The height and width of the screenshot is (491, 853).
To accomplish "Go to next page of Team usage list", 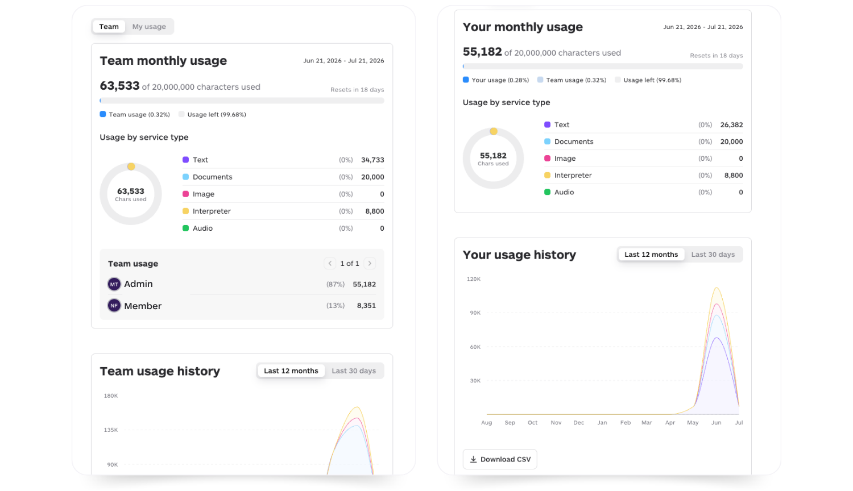I will pos(370,263).
